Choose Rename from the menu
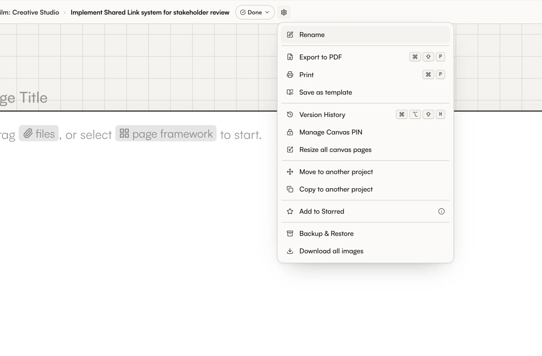This screenshot has height=356, width=542. tap(365, 35)
